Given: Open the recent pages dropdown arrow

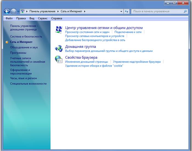Looking at the screenshot, I should coord(18,12).
